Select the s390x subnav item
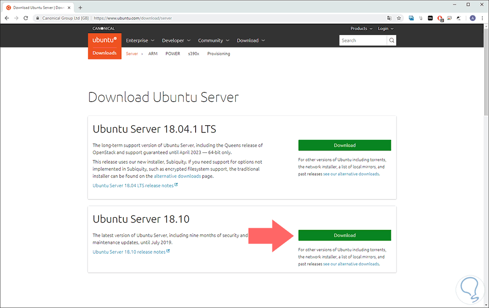Viewport: 489px width, 308px height. [194, 54]
